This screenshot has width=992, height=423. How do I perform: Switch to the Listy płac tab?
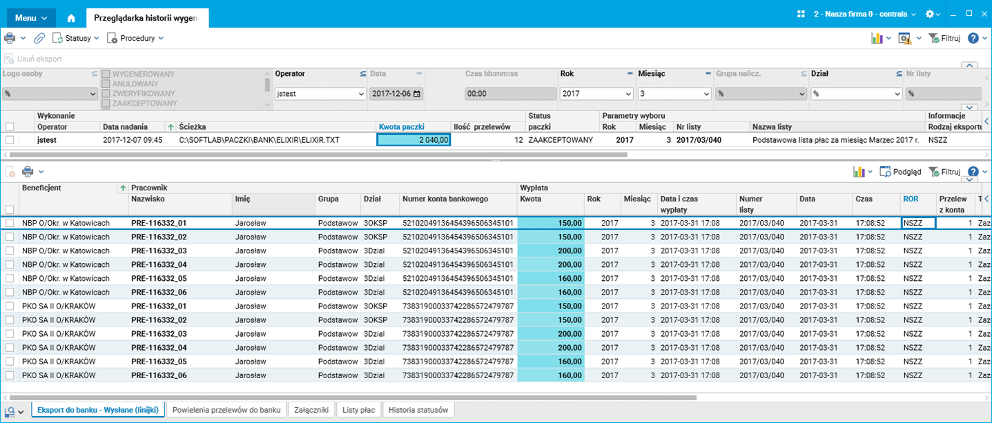pos(358,410)
